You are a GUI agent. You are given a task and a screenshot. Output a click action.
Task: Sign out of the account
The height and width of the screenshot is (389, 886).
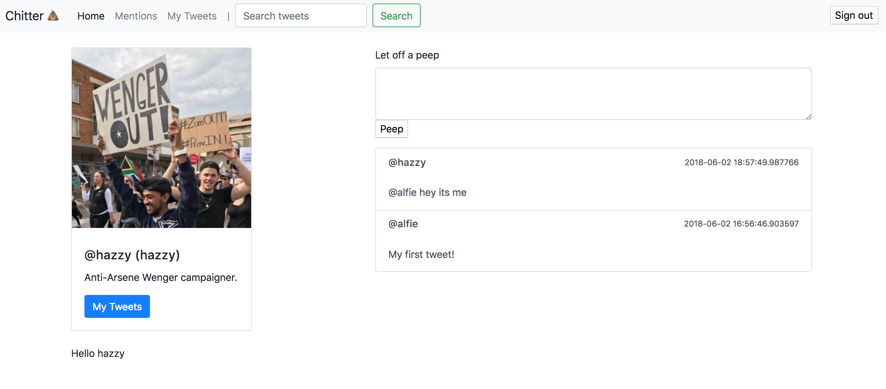tap(854, 15)
